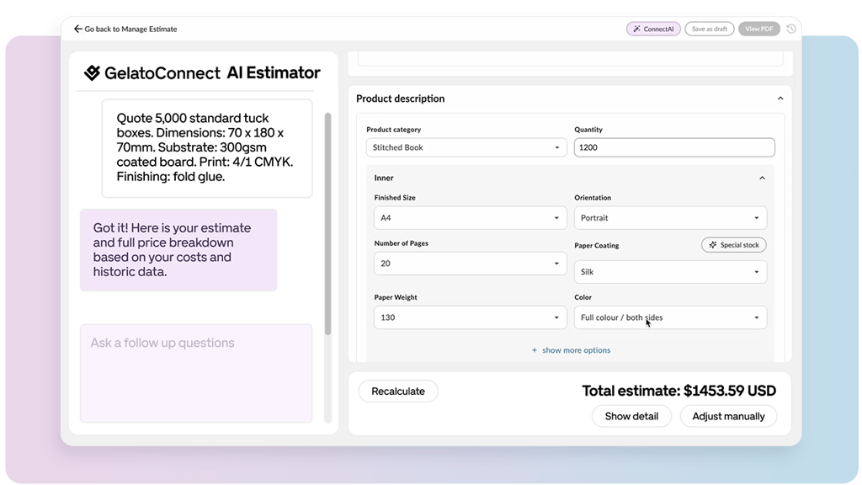Go back to Manage Estimate

click(125, 29)
